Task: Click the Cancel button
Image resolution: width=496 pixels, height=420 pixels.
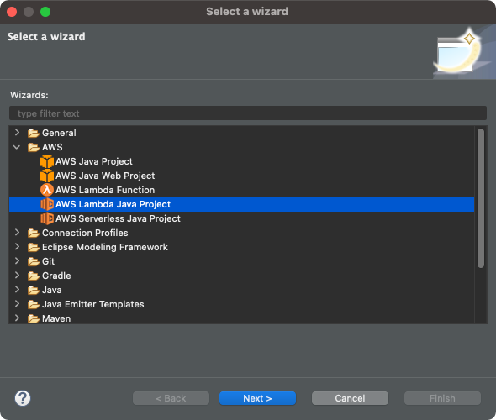Action: coord(350,398)
